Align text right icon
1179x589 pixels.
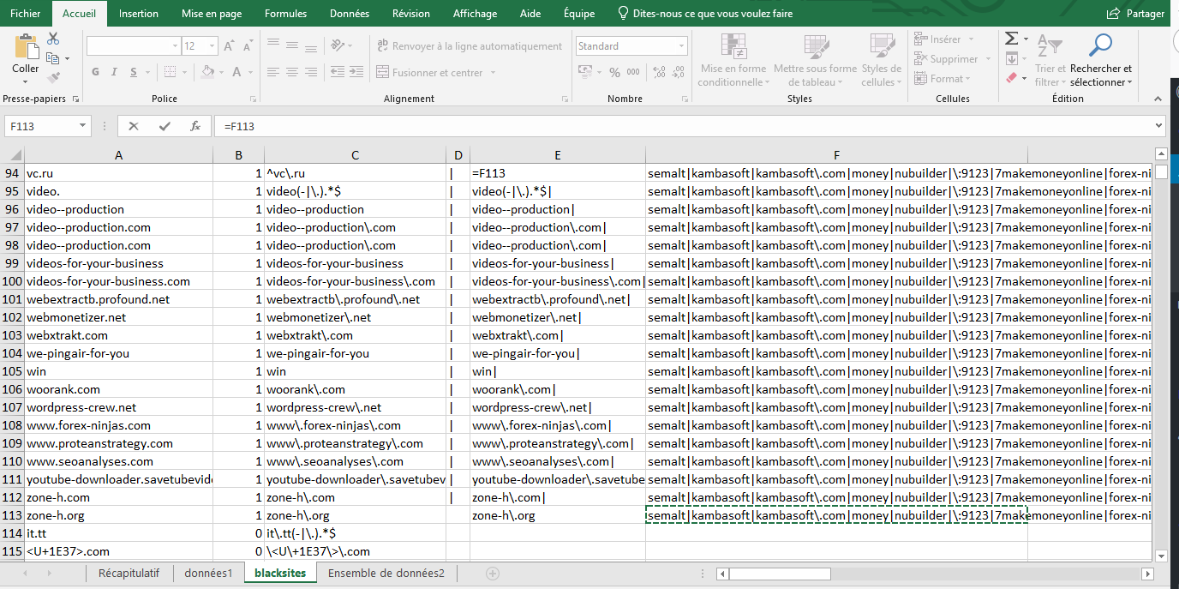tap(313, 72)
